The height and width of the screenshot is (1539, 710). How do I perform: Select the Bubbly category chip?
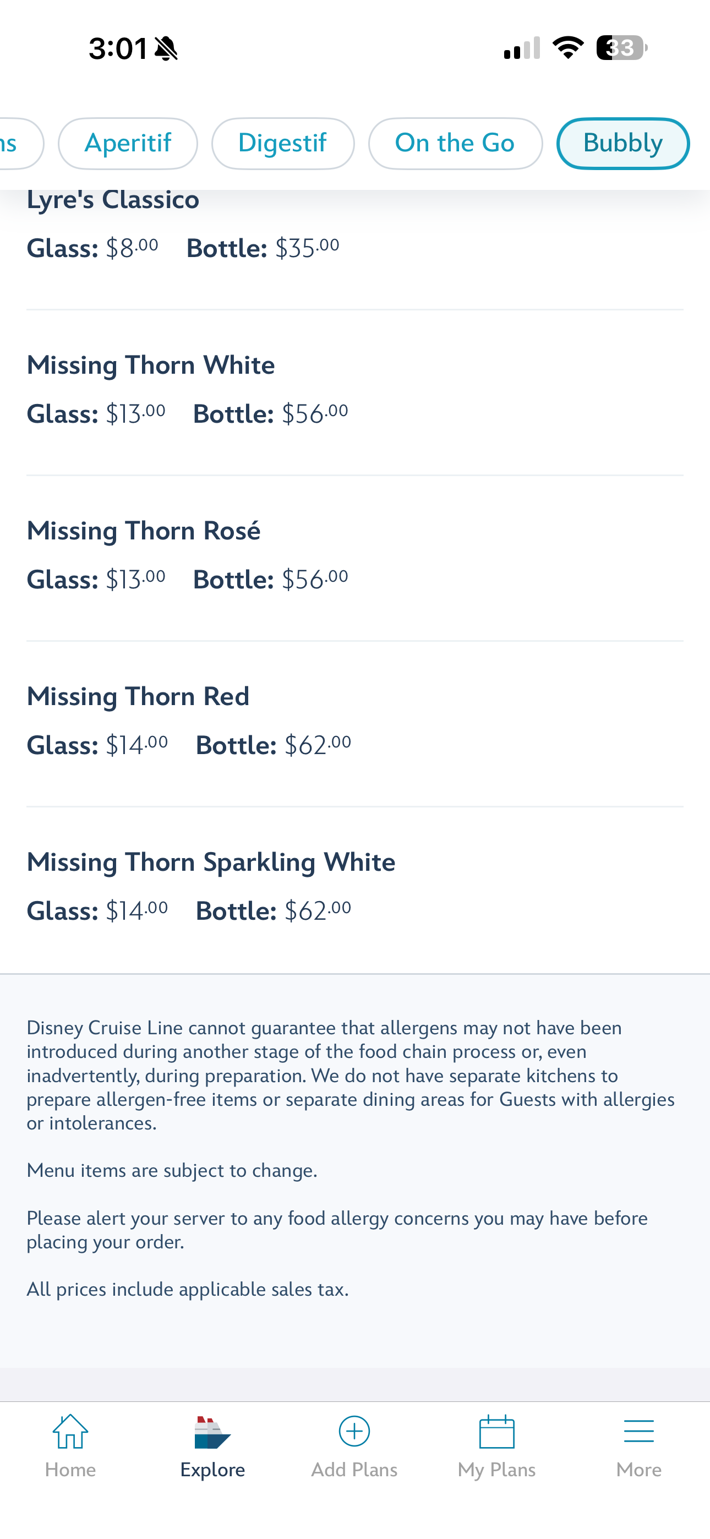click(622, 143)
